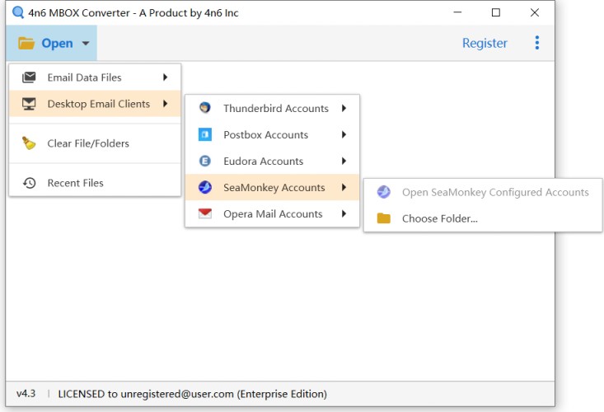Click the Opera Mail red envelope icon
This screenshot has width=604, height=412.
[205, 213]
